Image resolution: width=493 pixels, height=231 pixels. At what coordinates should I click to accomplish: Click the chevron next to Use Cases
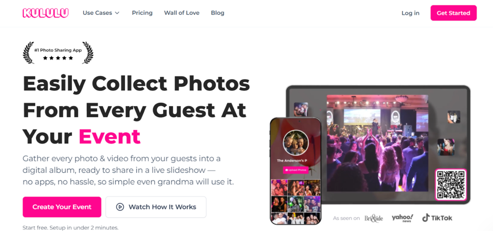click(x=117, y=13)
